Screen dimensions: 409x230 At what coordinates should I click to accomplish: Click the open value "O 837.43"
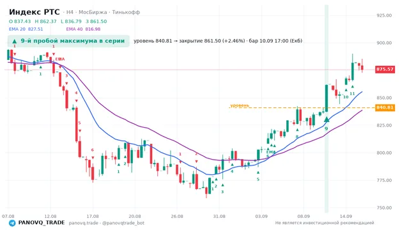coord(20,21)
